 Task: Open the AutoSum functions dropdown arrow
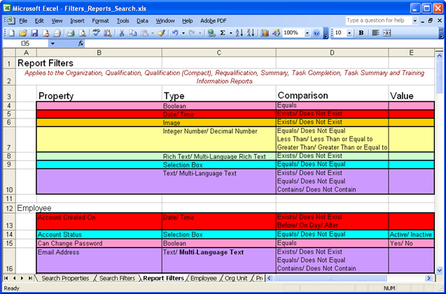230,33
